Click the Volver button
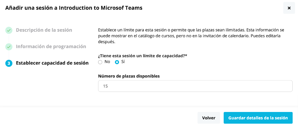 [x=209, y=118]
